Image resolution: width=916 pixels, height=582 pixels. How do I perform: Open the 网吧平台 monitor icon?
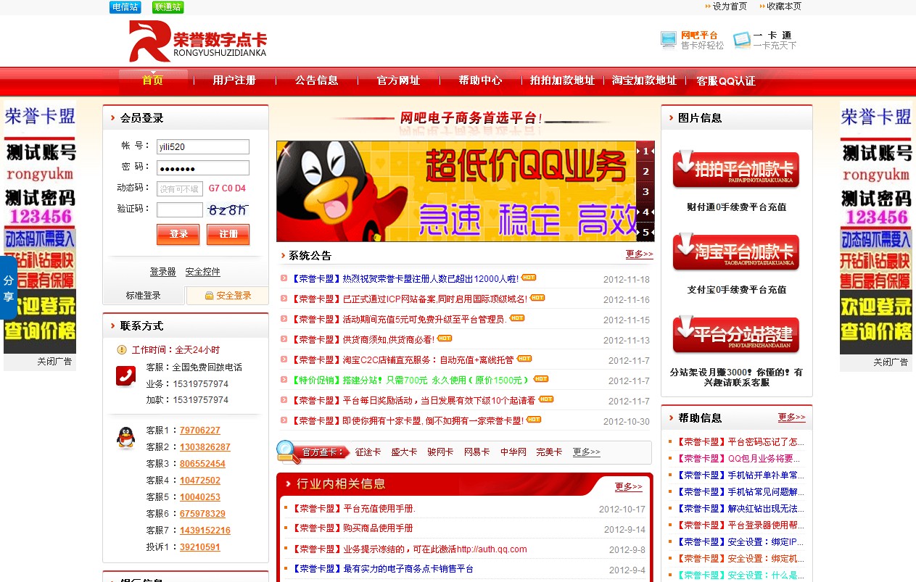tap(669, 40)
